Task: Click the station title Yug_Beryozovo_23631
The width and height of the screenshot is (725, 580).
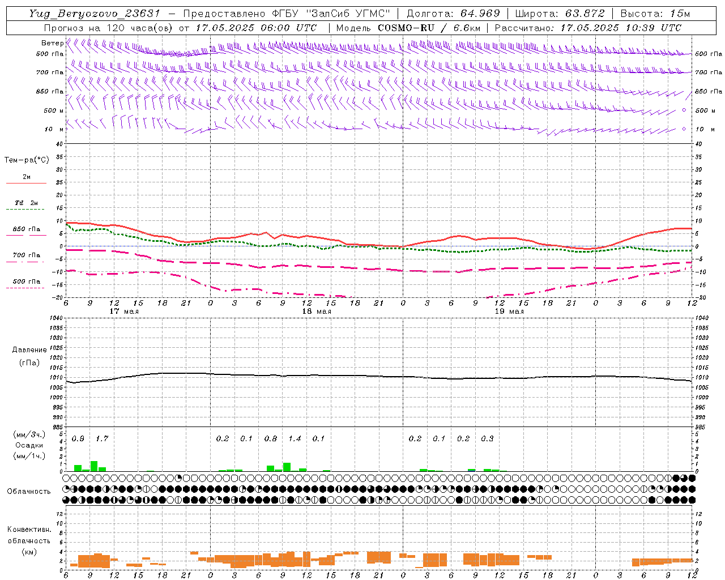Action: (x=95, y=14)
